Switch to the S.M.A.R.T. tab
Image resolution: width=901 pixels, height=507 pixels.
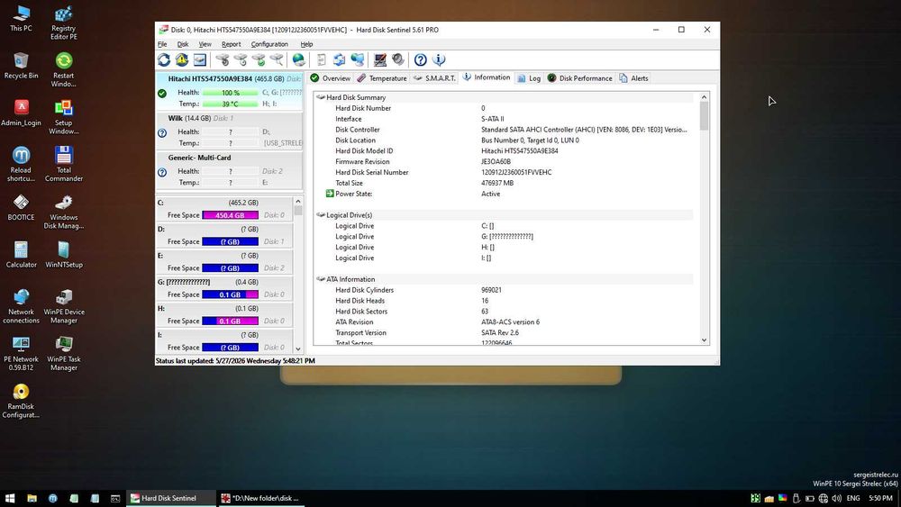434,78
